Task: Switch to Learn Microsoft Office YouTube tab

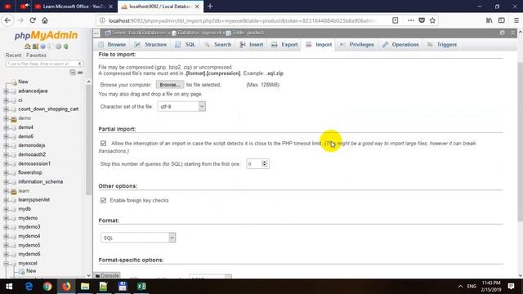Action: point(74,7)
